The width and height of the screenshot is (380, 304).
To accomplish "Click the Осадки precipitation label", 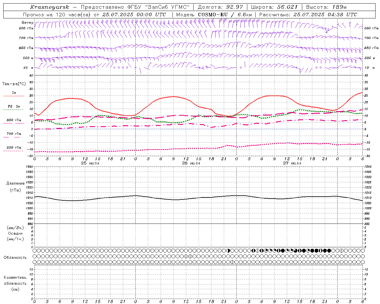I will pos(15,233).
